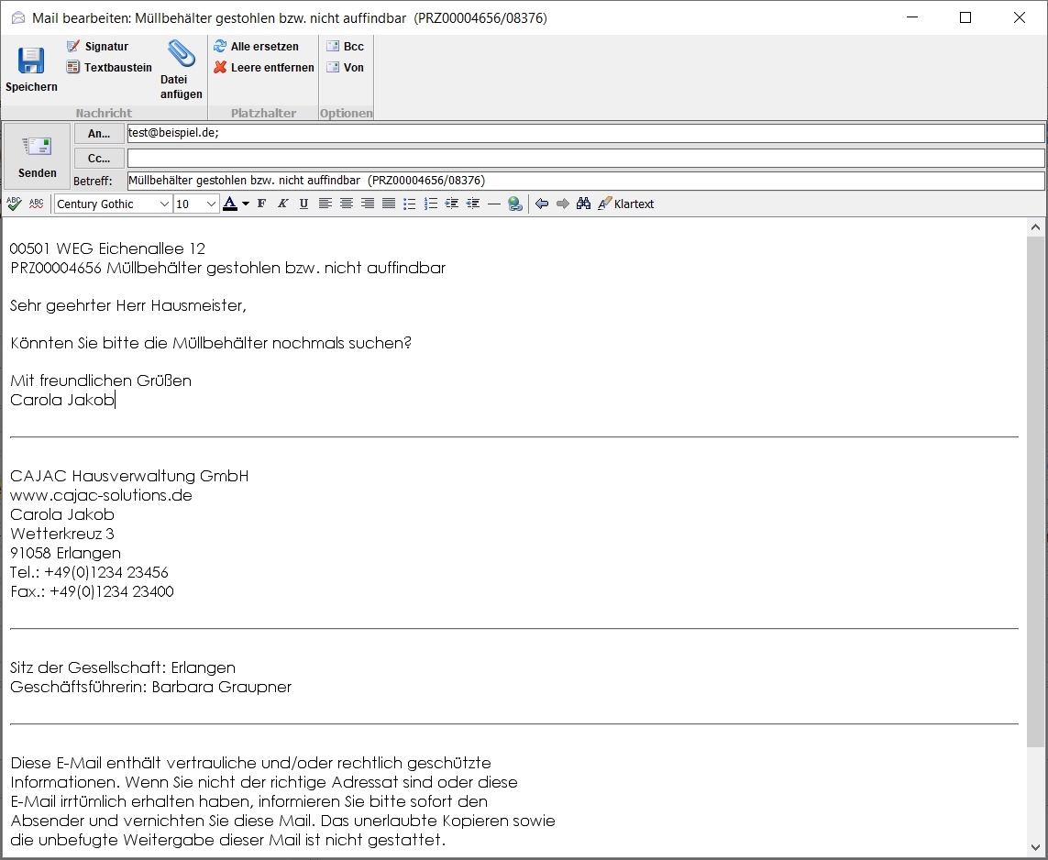
Task: Insert a horizontal line
Action: (494, 204)
